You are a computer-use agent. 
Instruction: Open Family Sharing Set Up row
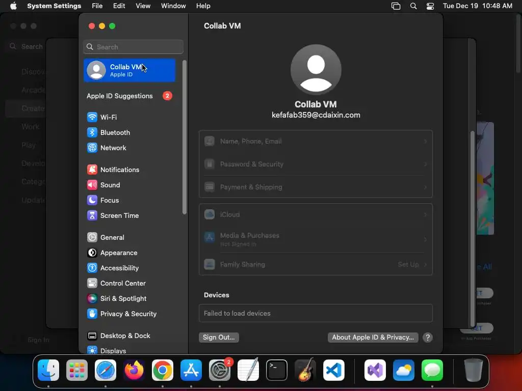[x=316, y=264]
